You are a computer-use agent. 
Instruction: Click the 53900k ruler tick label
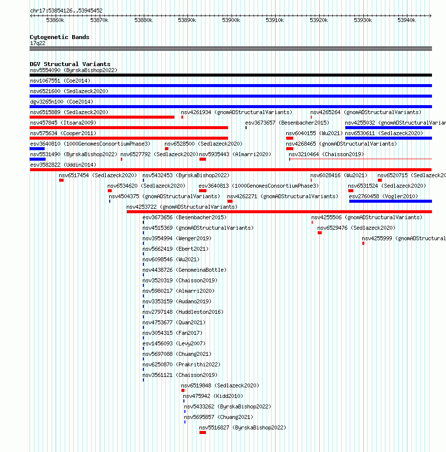point(231,20)
